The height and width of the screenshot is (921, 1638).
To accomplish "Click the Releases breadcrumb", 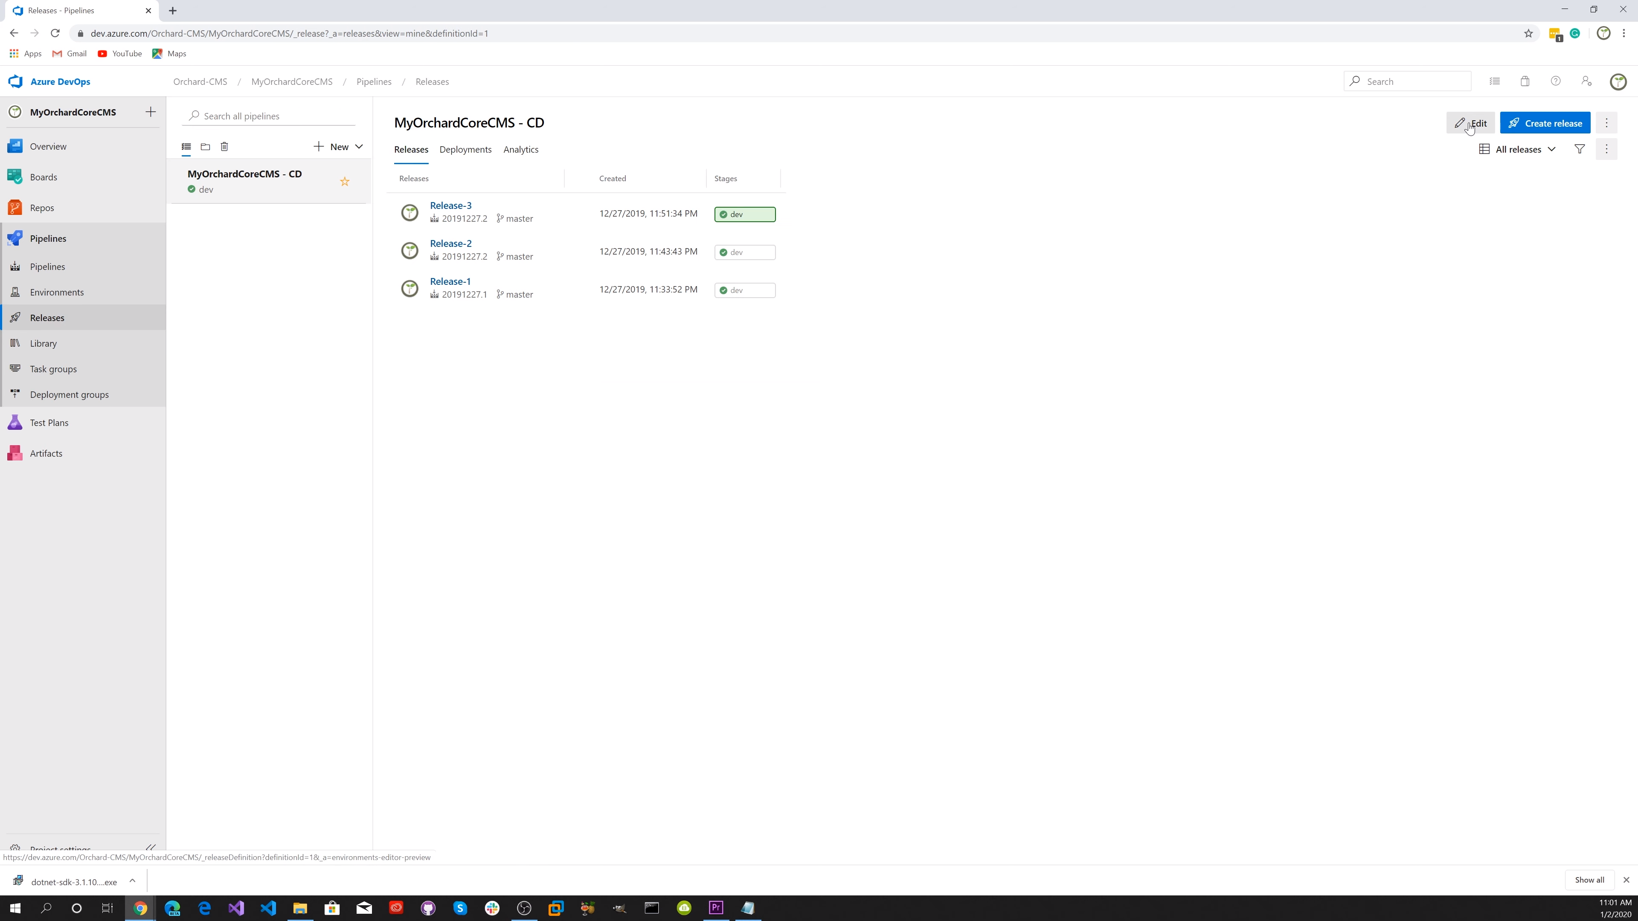I will 433,81.
